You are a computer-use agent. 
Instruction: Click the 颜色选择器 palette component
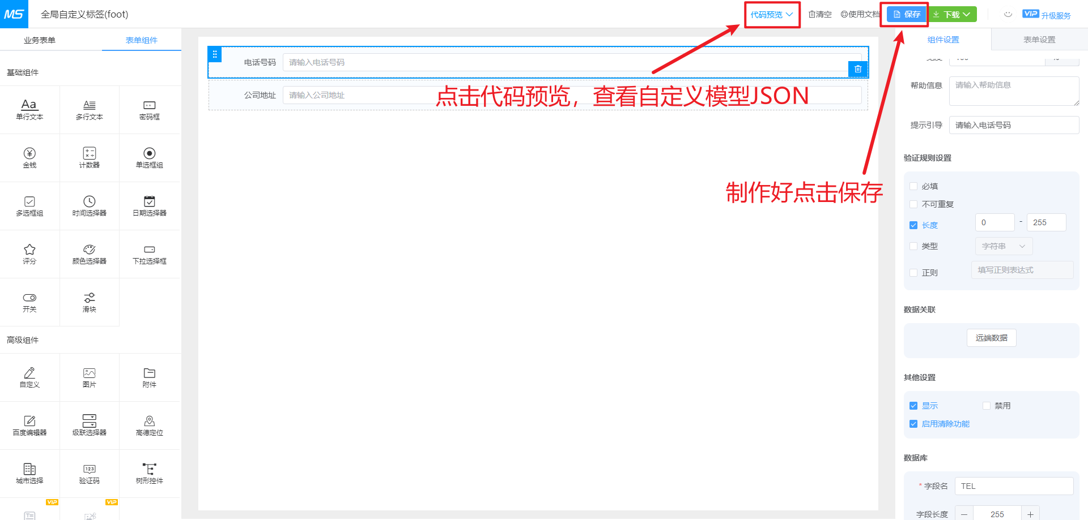point(90,253)
